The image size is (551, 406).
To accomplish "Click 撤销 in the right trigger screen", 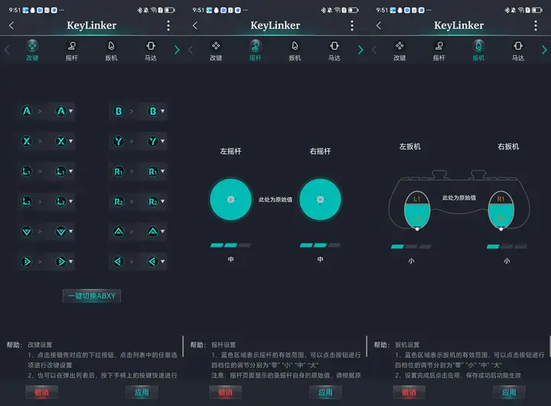I will click(x=409, y=392).
